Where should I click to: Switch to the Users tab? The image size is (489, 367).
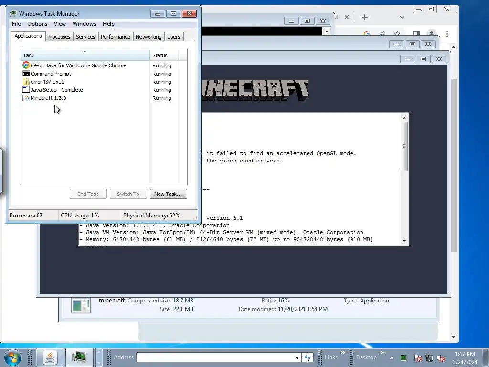174,37
